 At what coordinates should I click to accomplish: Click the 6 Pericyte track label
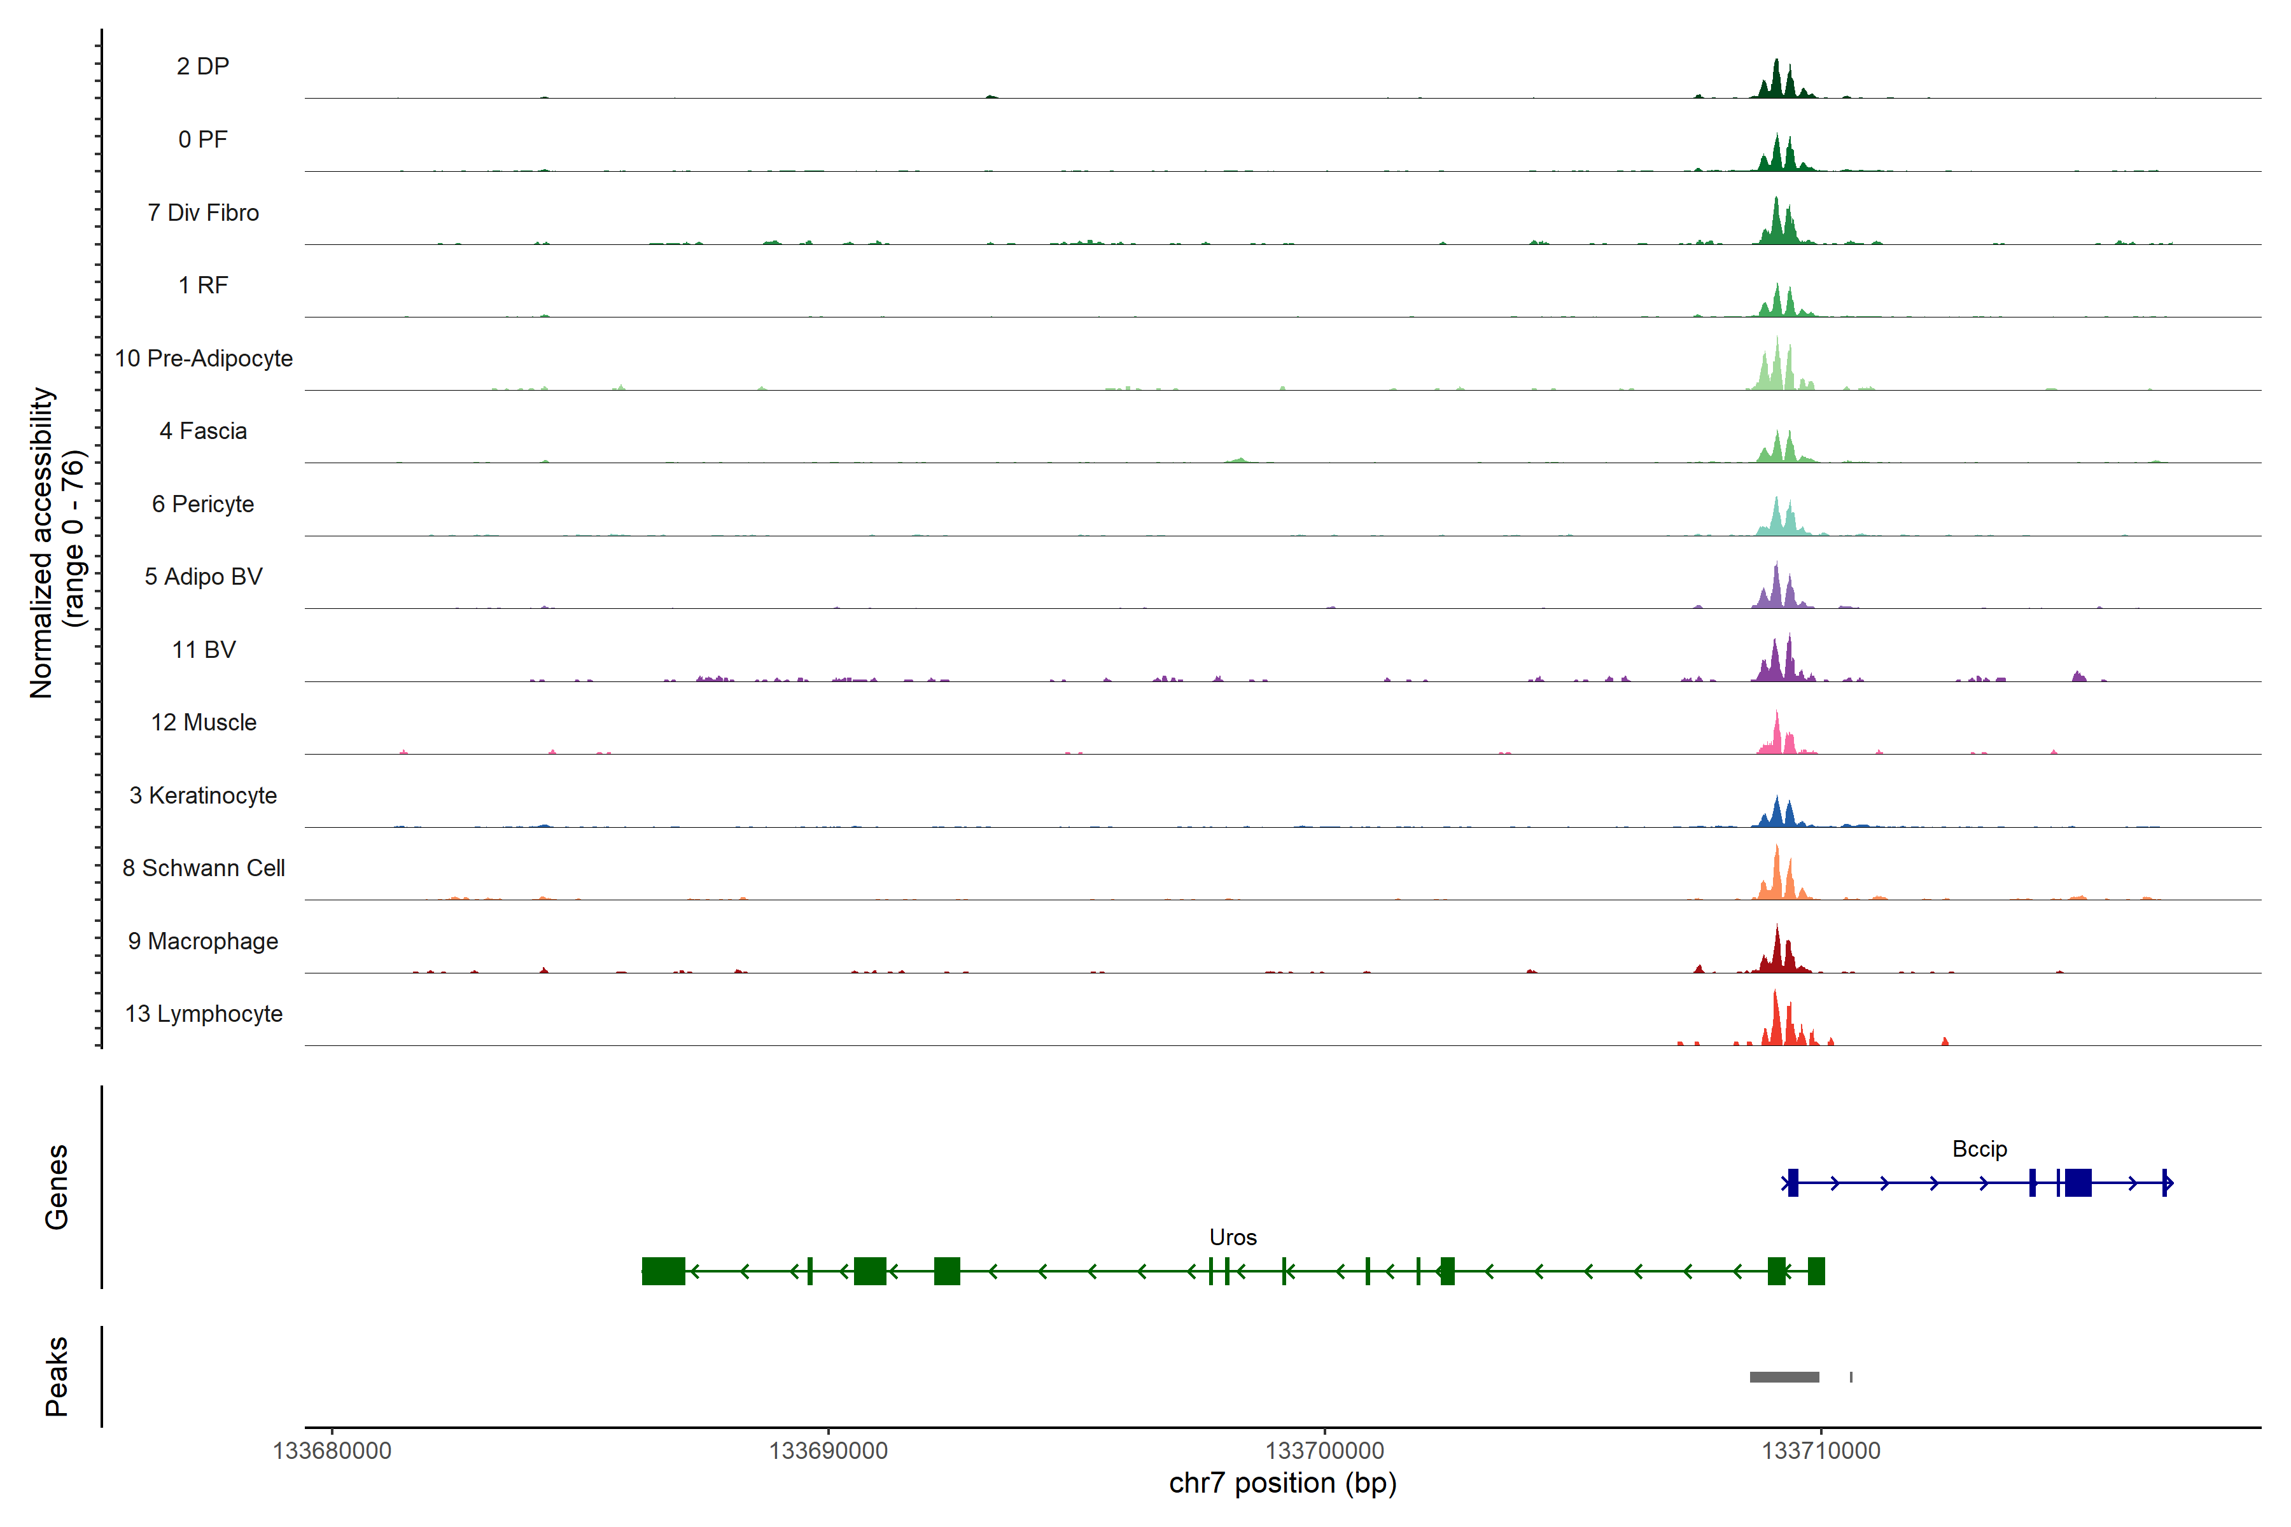point(202,505)
